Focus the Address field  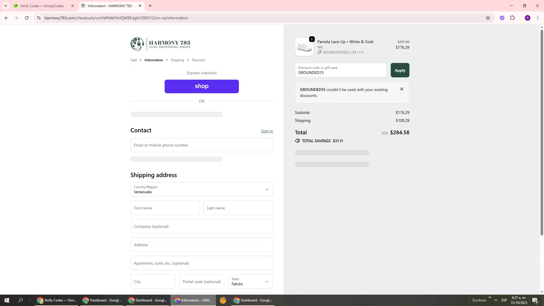point(202,245)
